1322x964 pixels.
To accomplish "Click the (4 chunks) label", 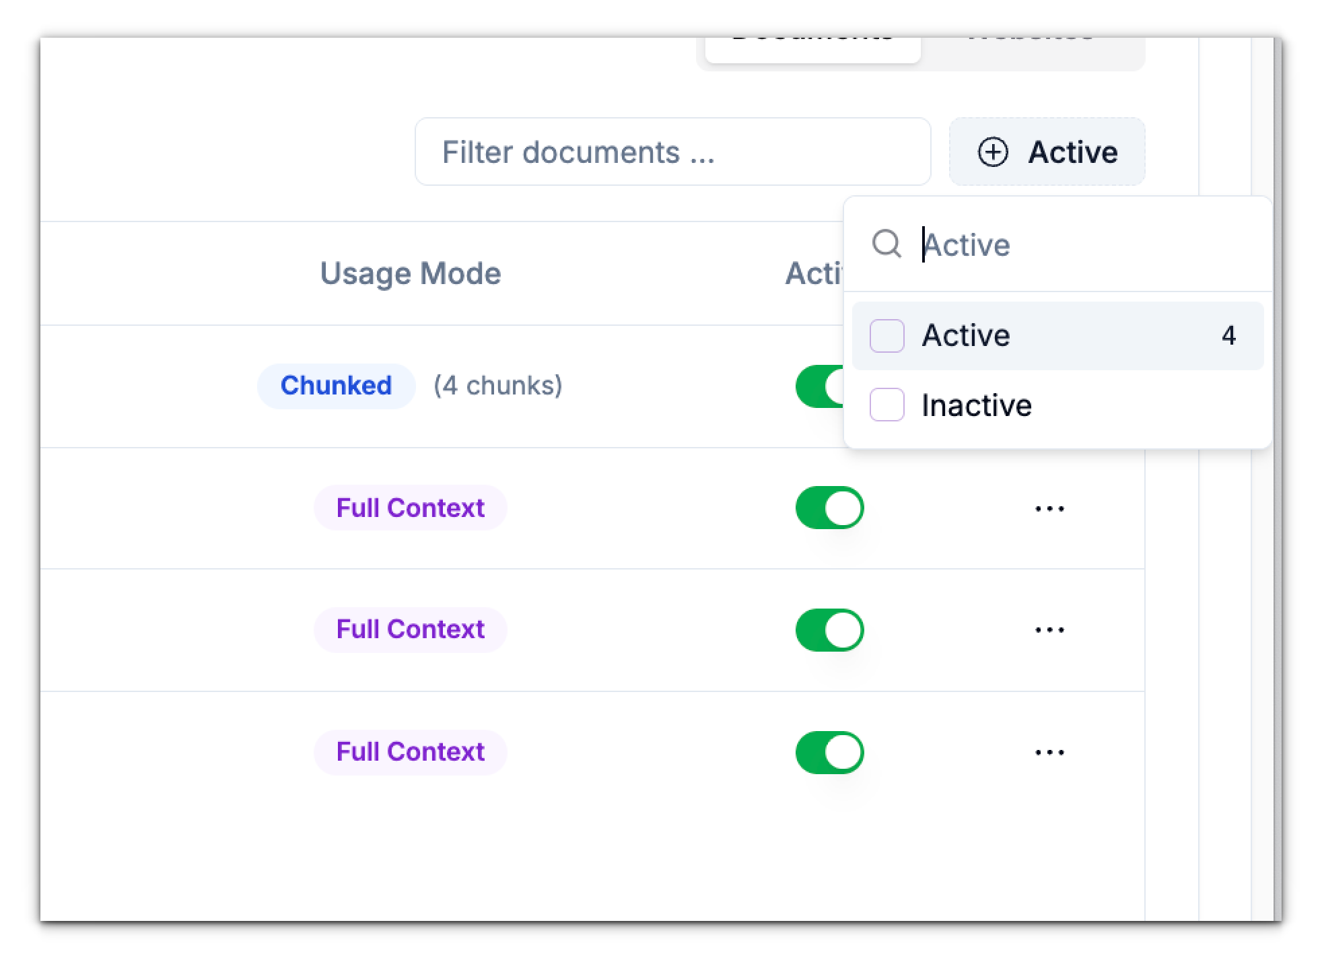I will [499, 385].
